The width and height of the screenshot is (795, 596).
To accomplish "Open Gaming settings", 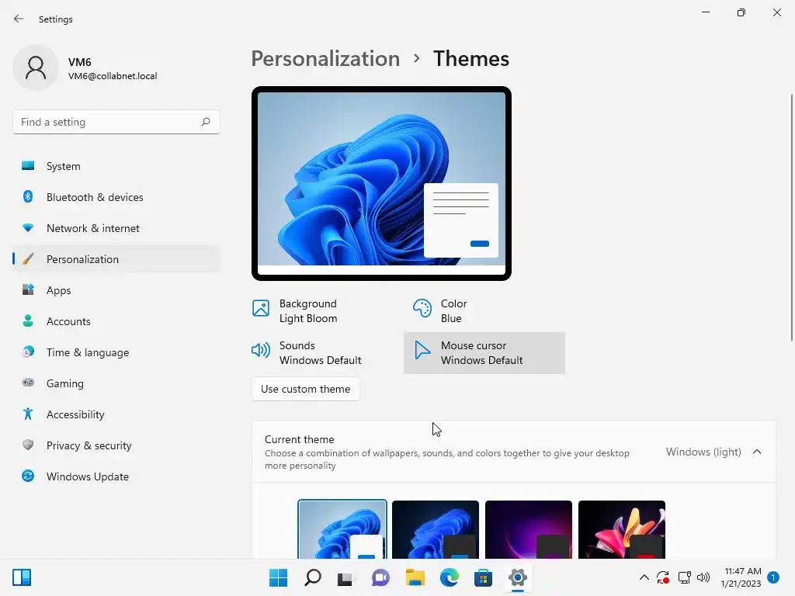I will tap(116, 383).
